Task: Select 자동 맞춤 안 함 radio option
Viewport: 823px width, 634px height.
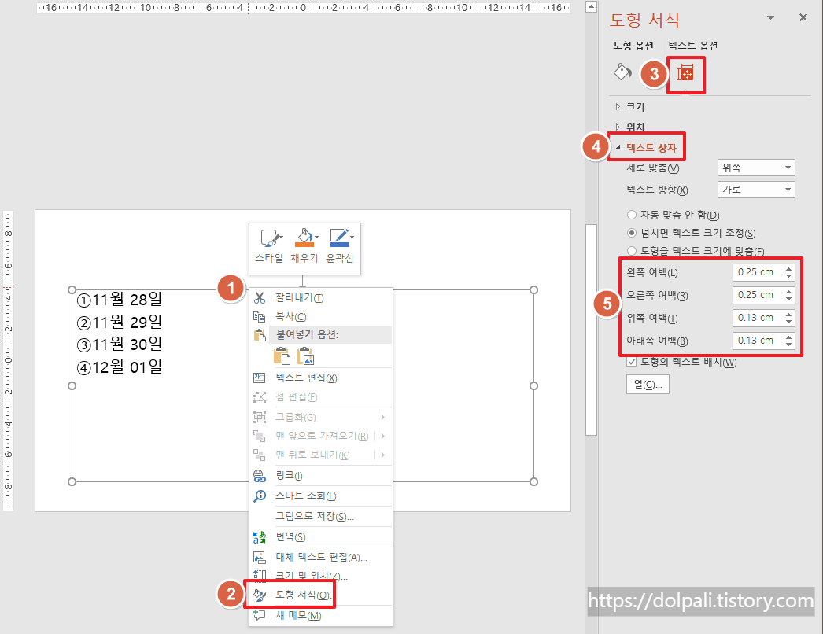Action: point(632,215)
